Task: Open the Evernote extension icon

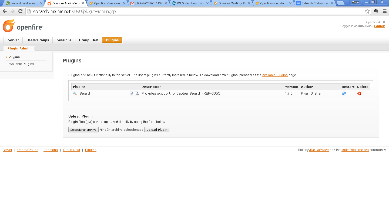Action: [x=376, y=11]
